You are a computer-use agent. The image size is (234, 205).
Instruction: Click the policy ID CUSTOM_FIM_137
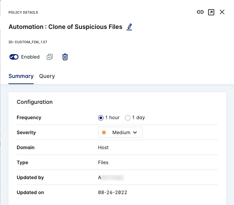[28, 42]
